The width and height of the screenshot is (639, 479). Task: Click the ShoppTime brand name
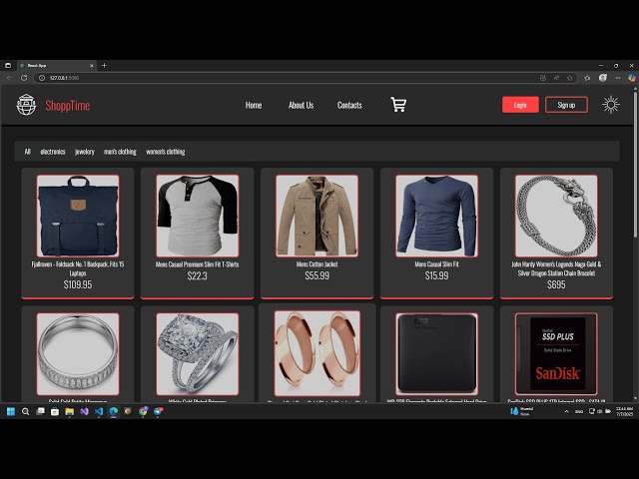[68, 106]
